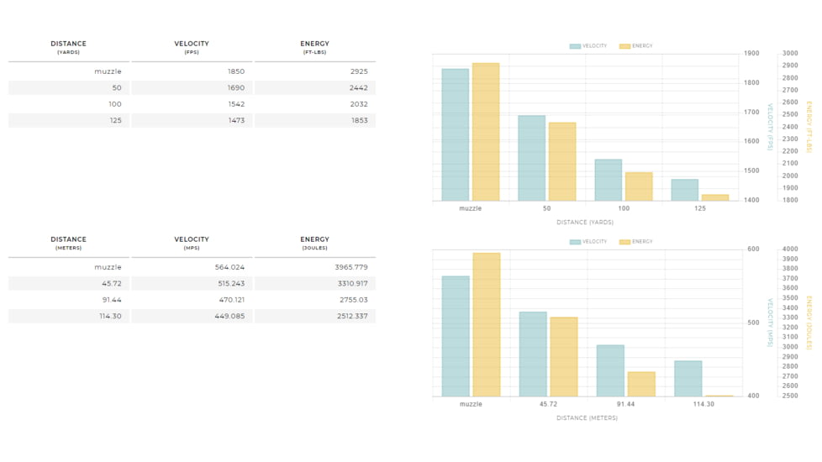This screenshot has height=462, width=822.
Task: Click Energy legend swatch in meters chart
Action: pyautogui.click(x=624, y=242)
